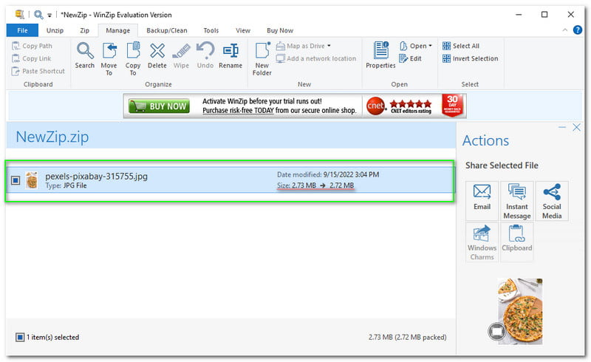Click Invert Selection in Select group
This screenshot has height=362, width=591.
[470, 58]
